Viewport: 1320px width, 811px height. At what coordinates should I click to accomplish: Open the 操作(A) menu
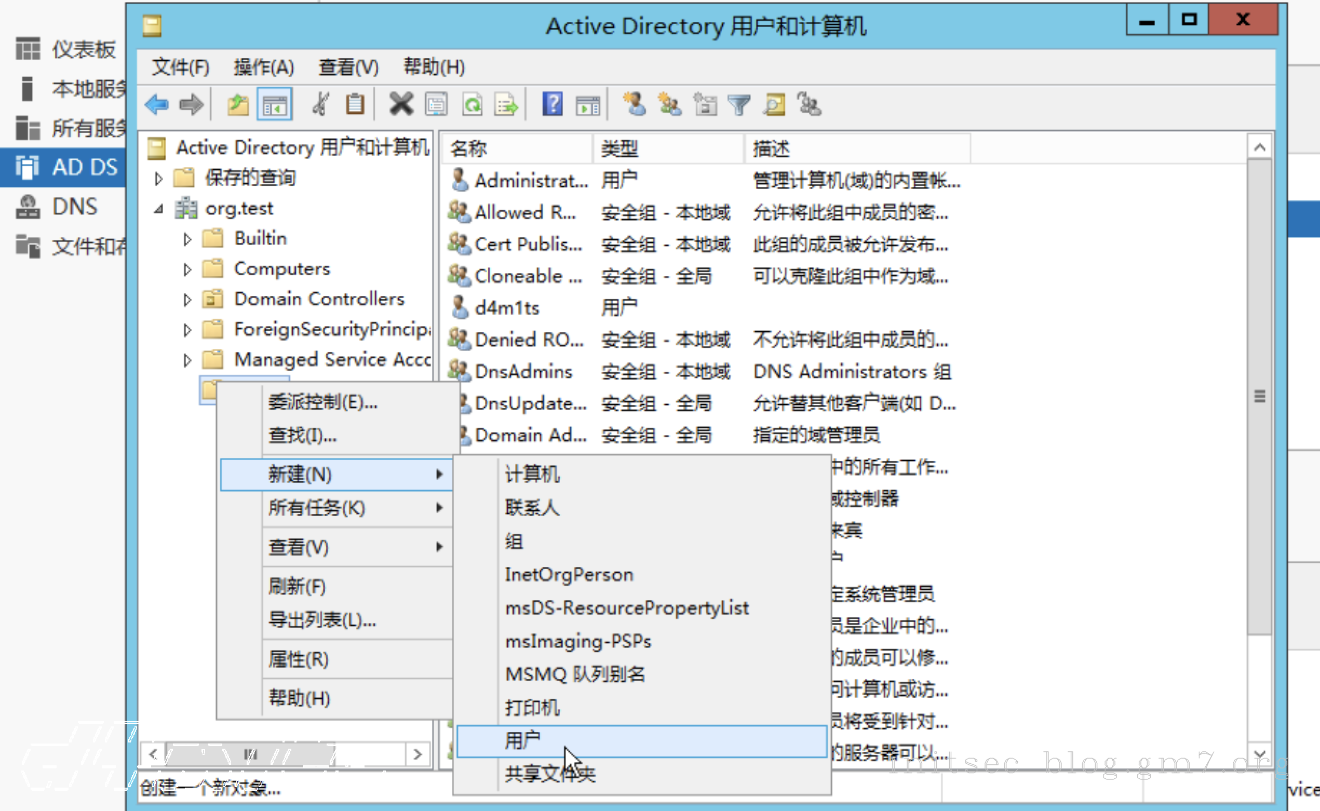263,67
